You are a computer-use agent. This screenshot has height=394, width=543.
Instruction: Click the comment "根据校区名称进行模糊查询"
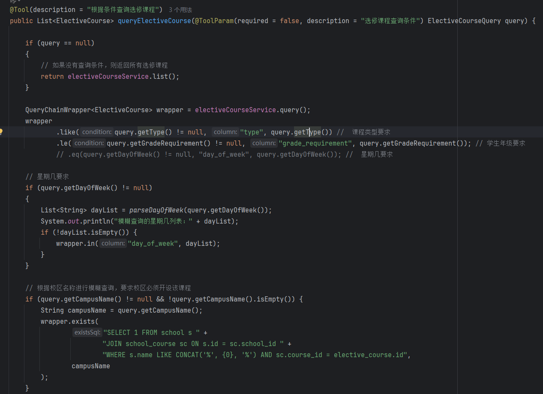(75, 288)
